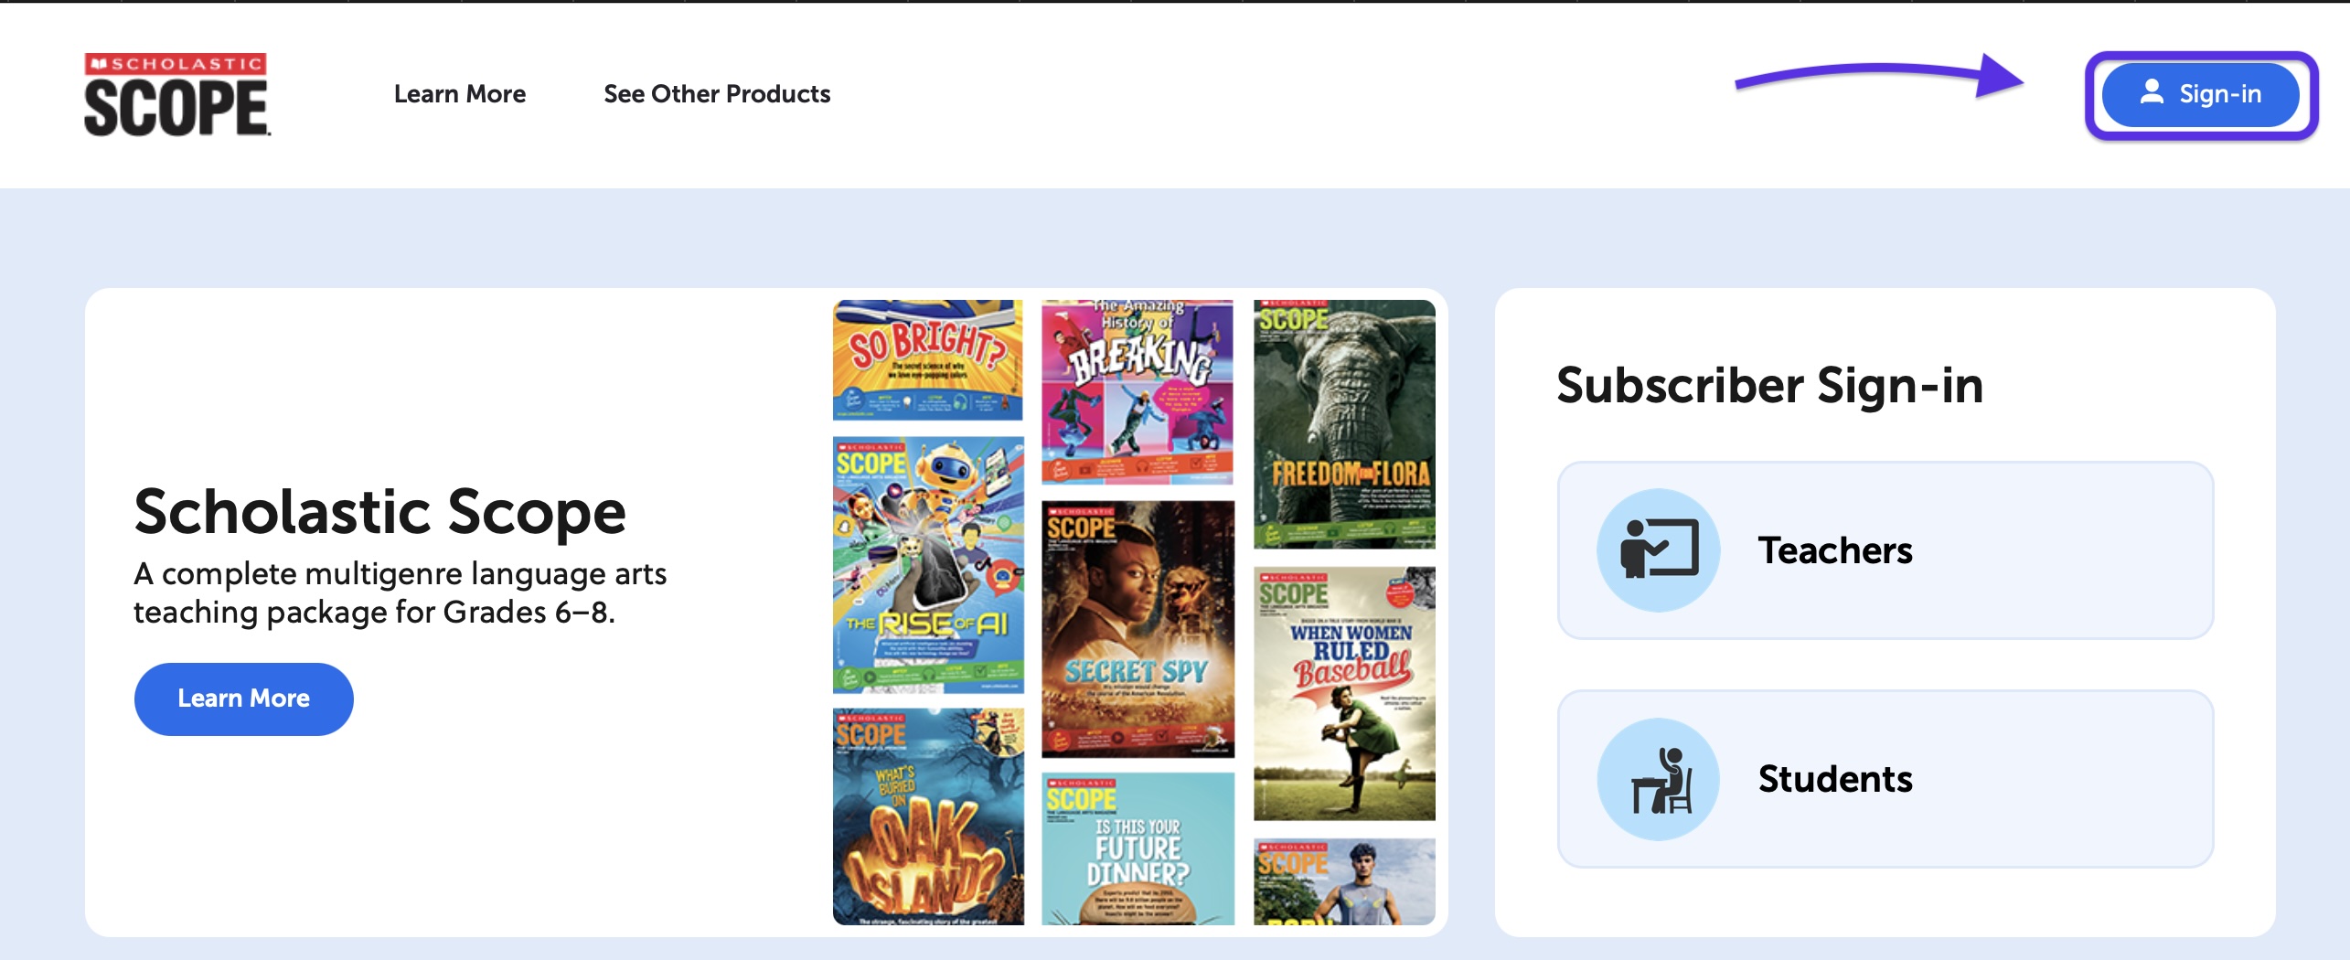Click the Students desk icon
2350x960 pixels.
pos(1658,779)
